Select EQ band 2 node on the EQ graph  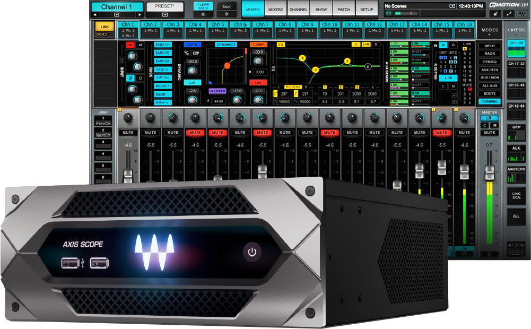315,70
